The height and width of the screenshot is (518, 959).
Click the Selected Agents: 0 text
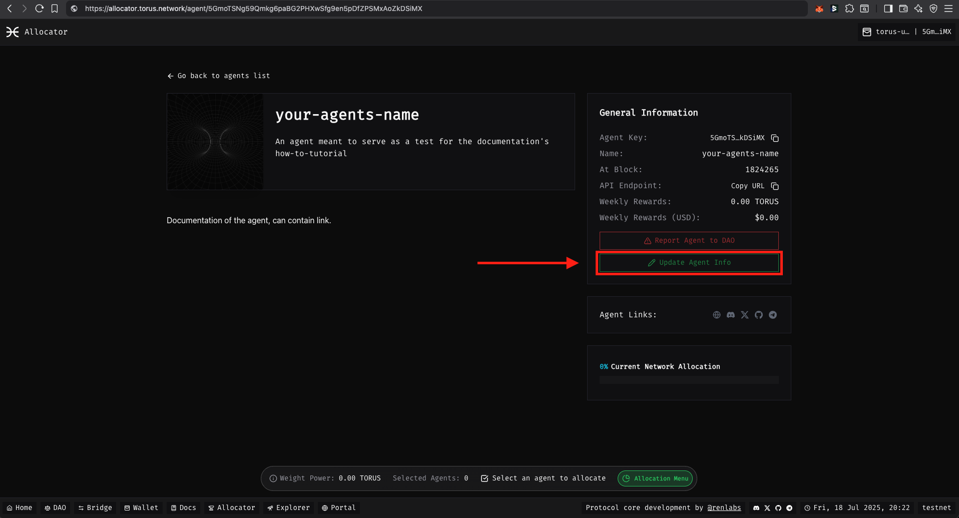pos(430,478)
